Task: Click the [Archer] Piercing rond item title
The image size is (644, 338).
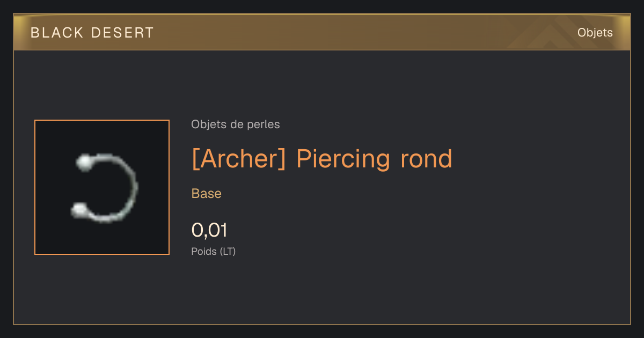Action: pos(322,159)
